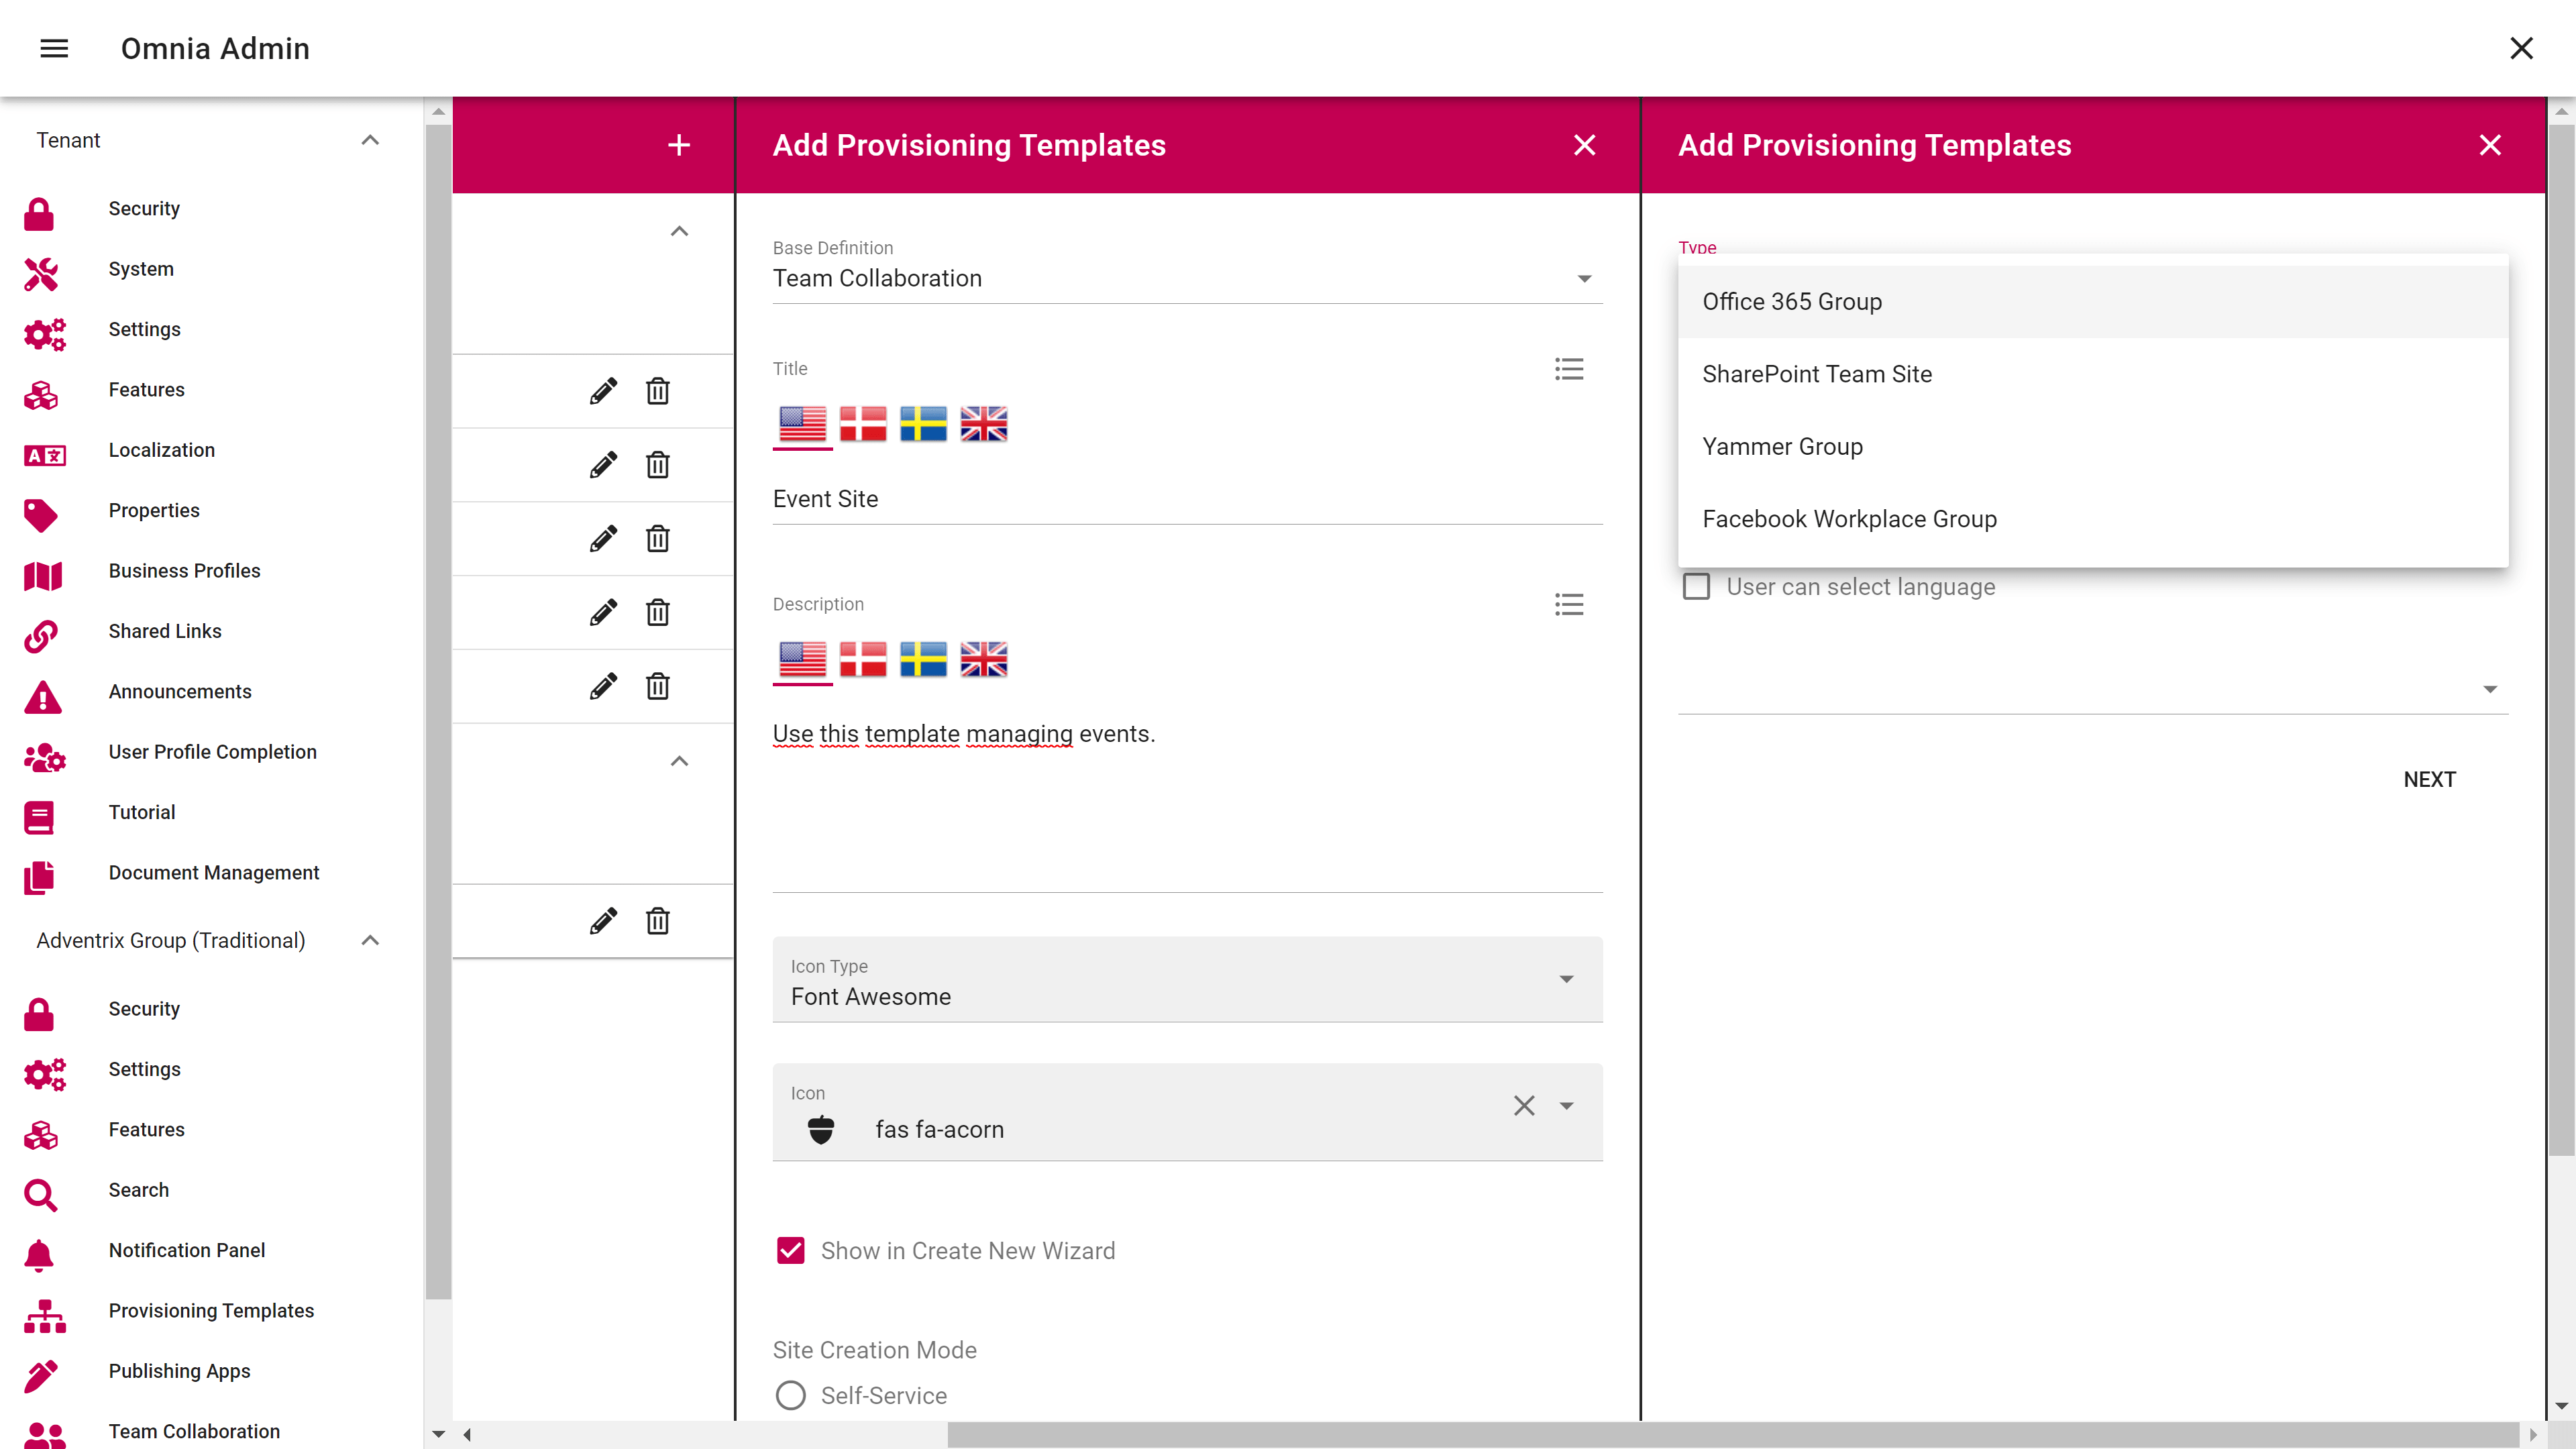
Task: Click the Localization icon in sidebar
Action: click(44, 456)
